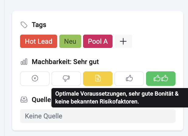Choose the green double thumbs up rating
Image resolution: width=188 pixels, height=136 pixels.
coord(161,79)
